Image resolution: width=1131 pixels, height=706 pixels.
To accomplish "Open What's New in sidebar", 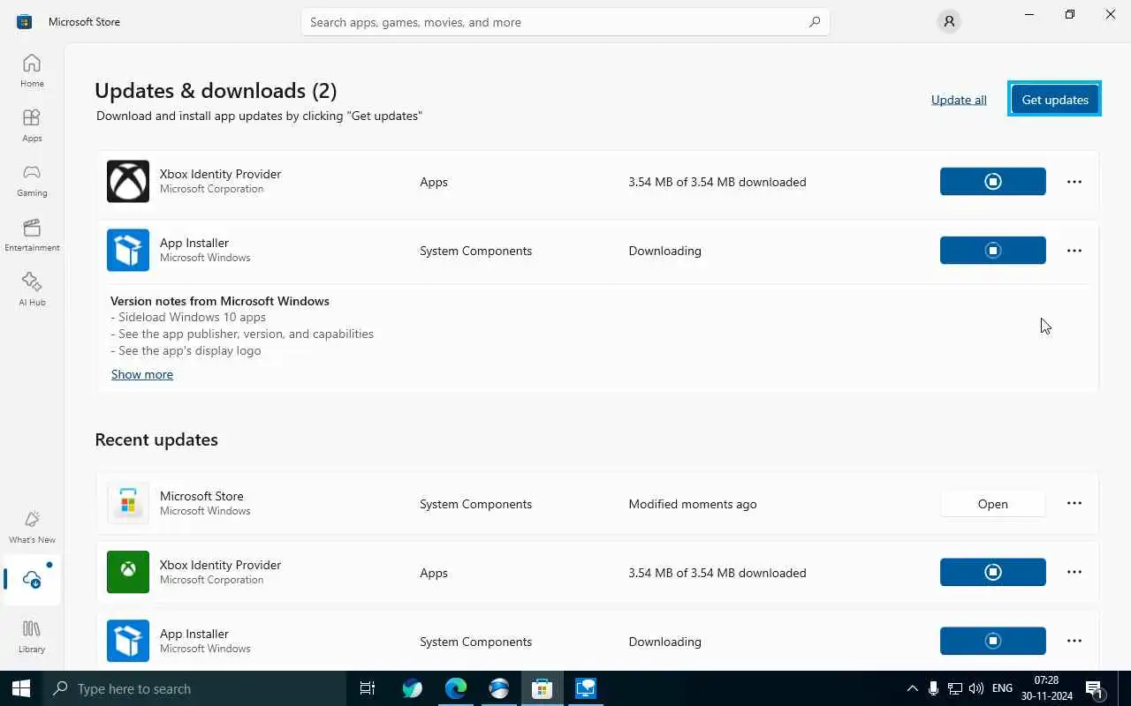I will [32, 527].
